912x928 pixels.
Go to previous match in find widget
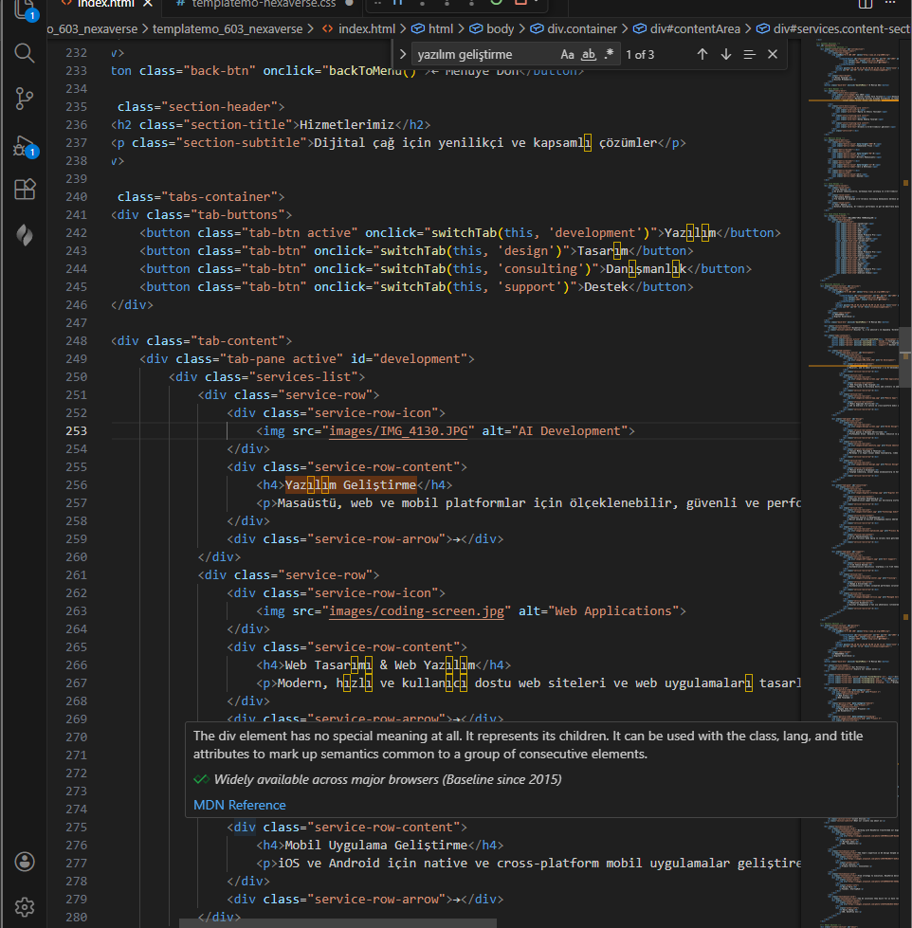(x=702, y=54)
